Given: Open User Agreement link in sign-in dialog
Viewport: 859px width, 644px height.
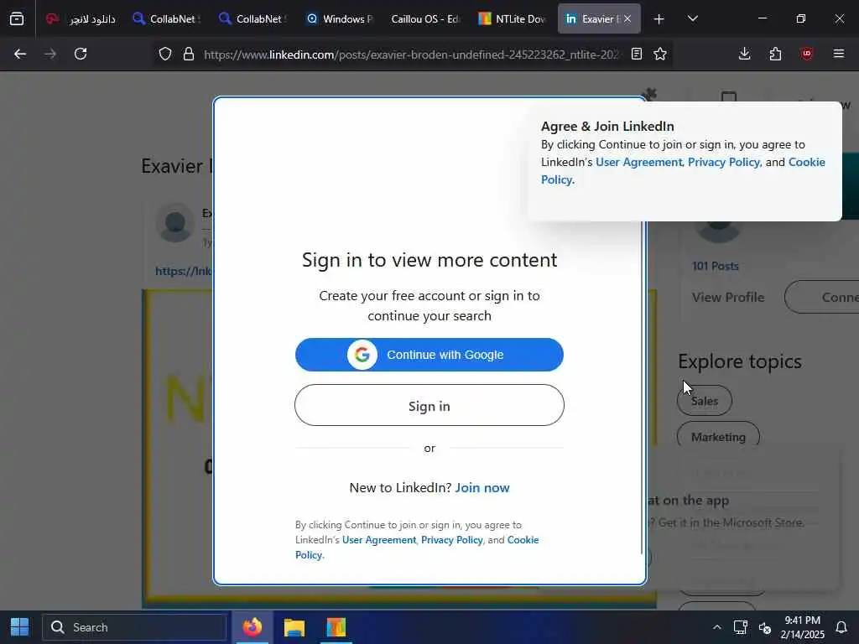Looking at the screenshot, I should tap(379, 540).
